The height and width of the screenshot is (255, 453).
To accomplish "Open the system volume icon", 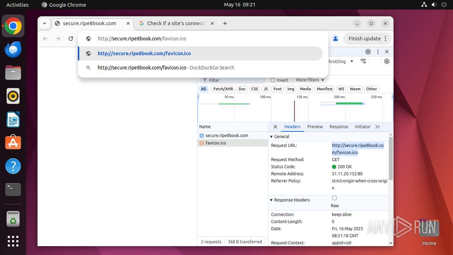I will [434, 5].
